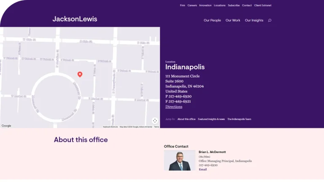Click the red map location pin
Viewport: 324px width, 182px height.
pyautogui.click(x=80, y=75)
